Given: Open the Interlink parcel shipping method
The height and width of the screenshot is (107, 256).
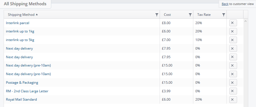Looking at the screenshot, I should (x=18, y=23).
